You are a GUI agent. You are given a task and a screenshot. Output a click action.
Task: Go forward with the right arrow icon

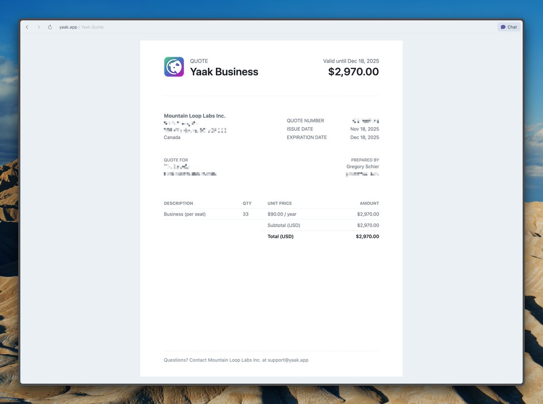(38, 27)
